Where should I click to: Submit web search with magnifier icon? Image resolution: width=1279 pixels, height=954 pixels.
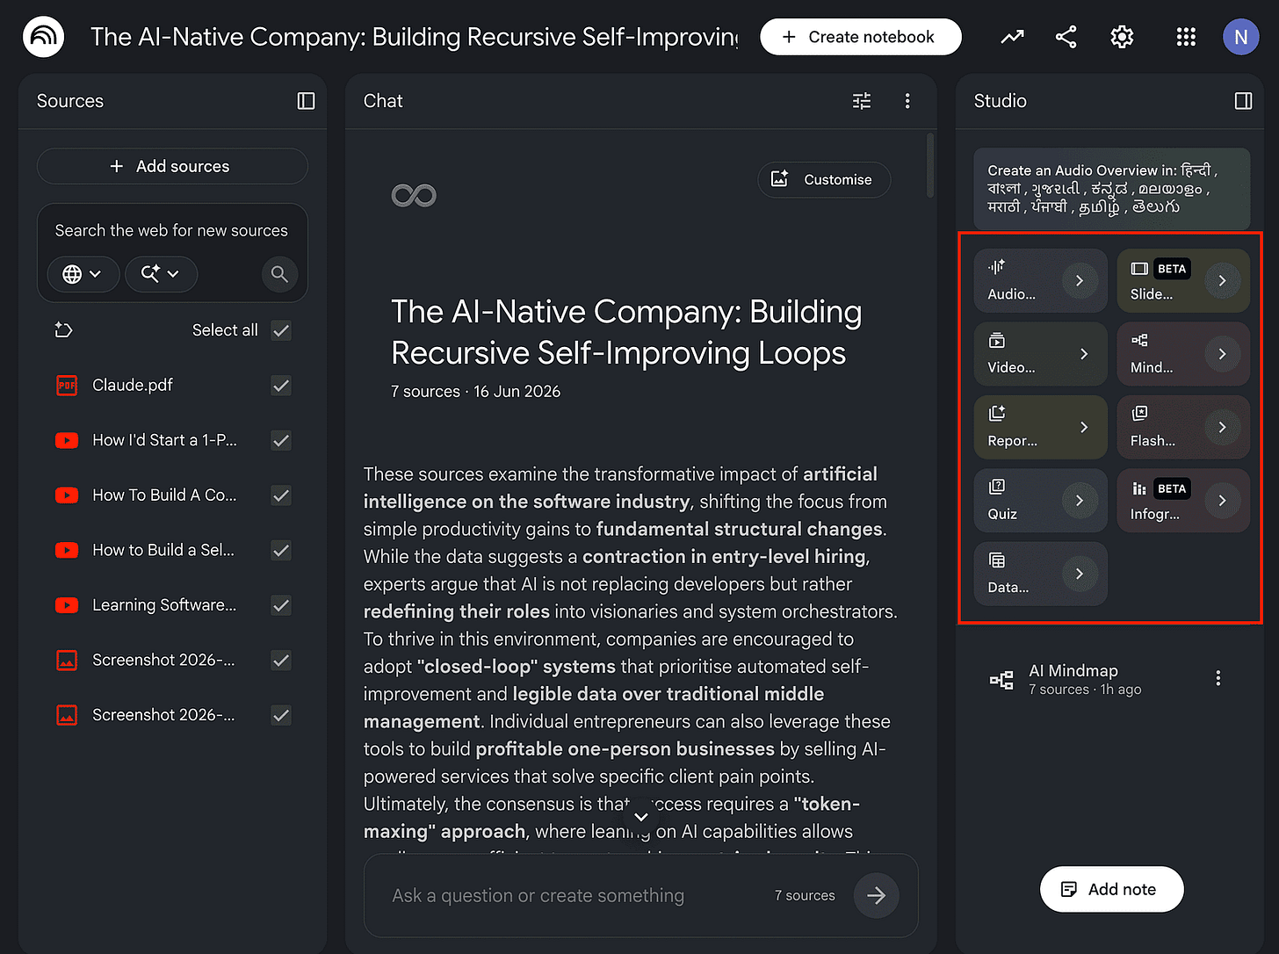click(x=279, y=274)
